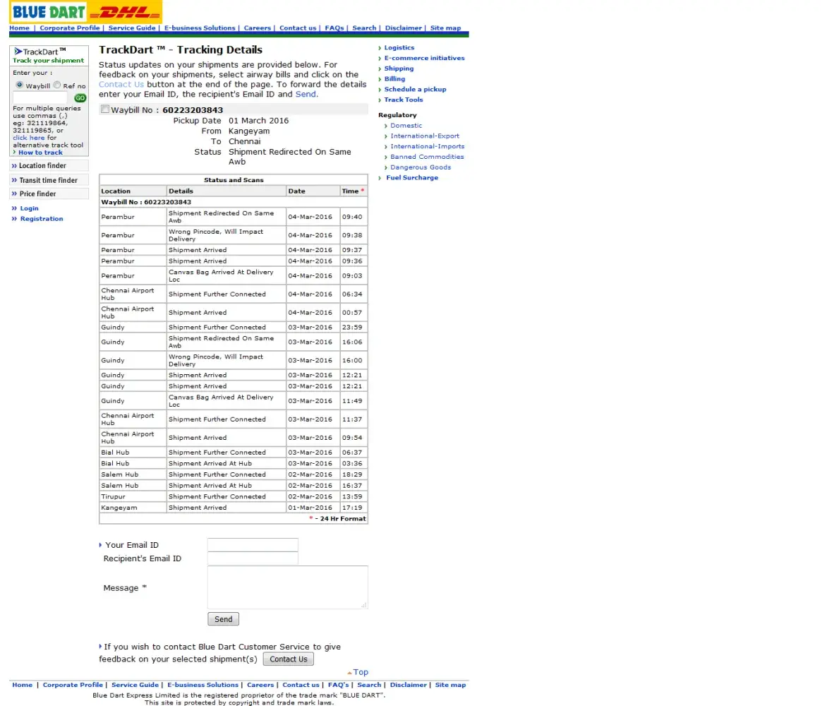Open Disclaimer in the top navigation

(404, 28)
